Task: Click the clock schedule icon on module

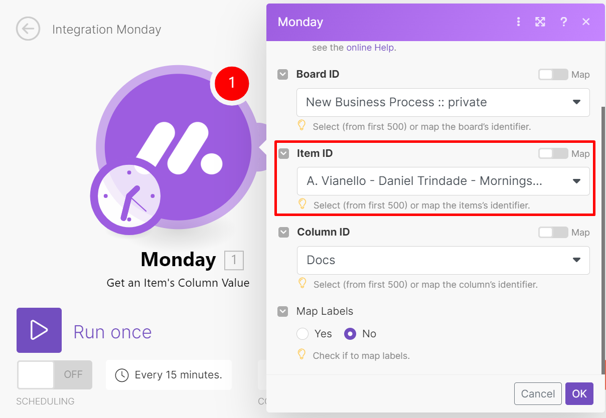Action: tap(129, 196)
